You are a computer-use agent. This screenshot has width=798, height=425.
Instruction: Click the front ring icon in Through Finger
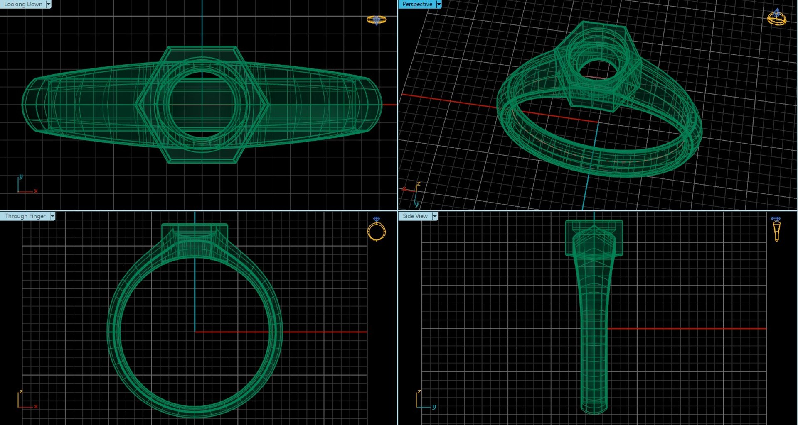click(377, 229)
